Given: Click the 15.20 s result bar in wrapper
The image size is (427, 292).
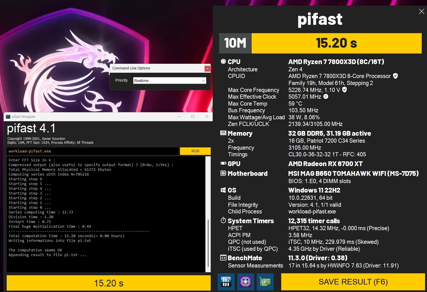Looking at the screenshot, I should (109, 283).
